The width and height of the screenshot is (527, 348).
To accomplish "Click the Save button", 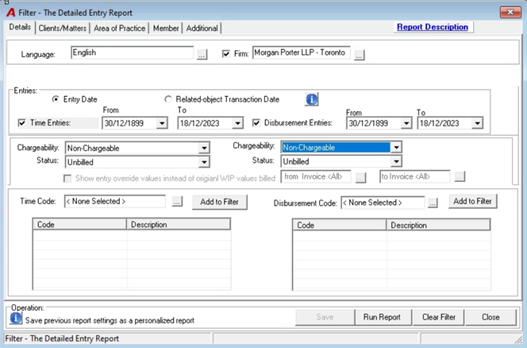I will click(325, 317).
